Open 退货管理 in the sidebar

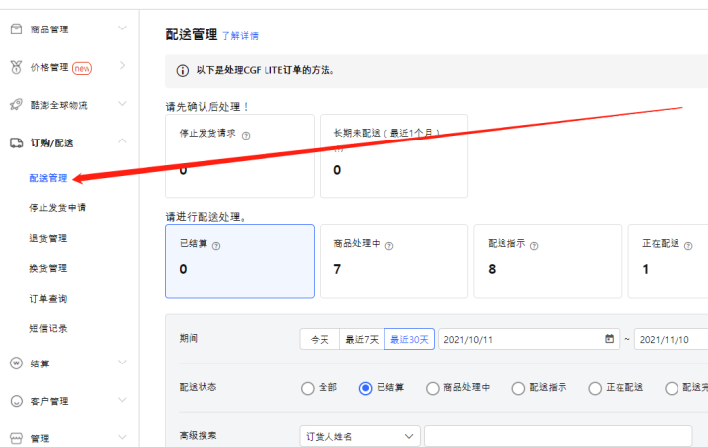click(x=48, y=238)
